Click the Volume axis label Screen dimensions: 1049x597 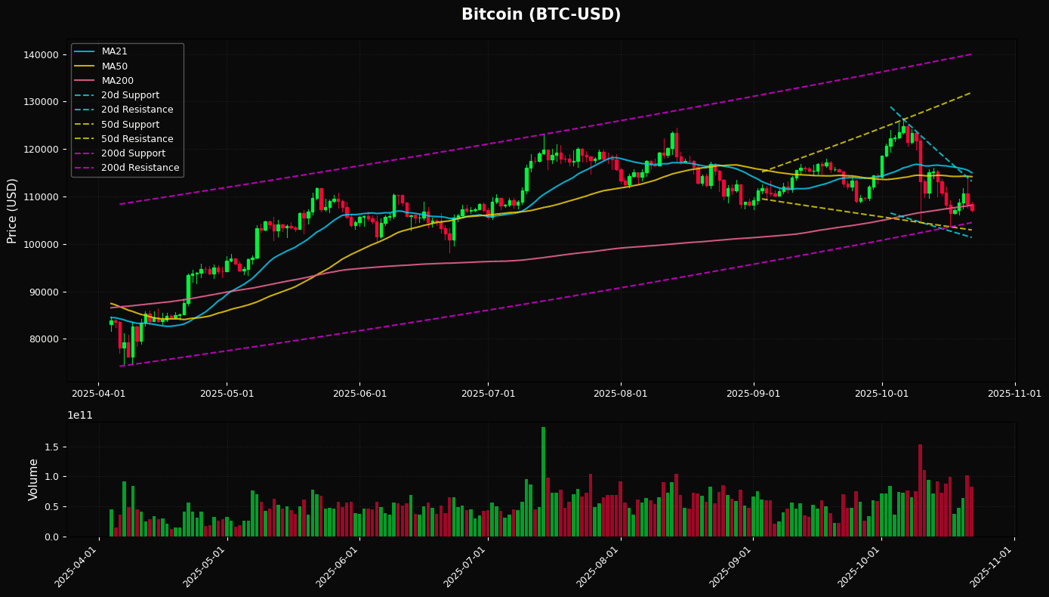tap(33, 479)
